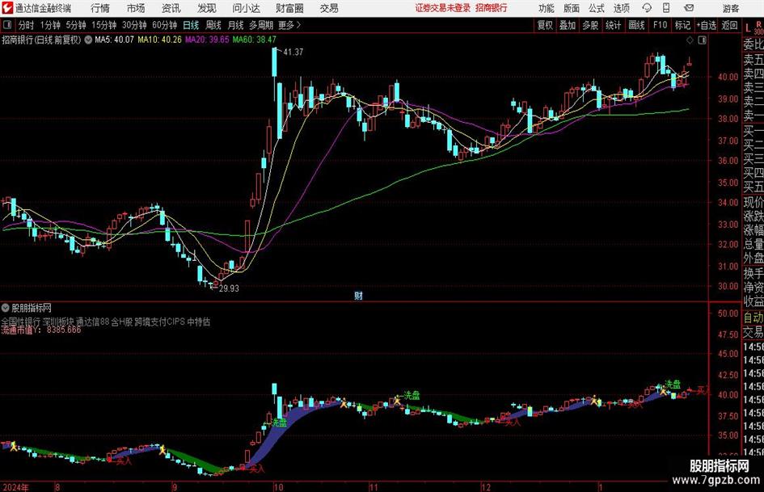Click the 41.37 high price label

293,53
